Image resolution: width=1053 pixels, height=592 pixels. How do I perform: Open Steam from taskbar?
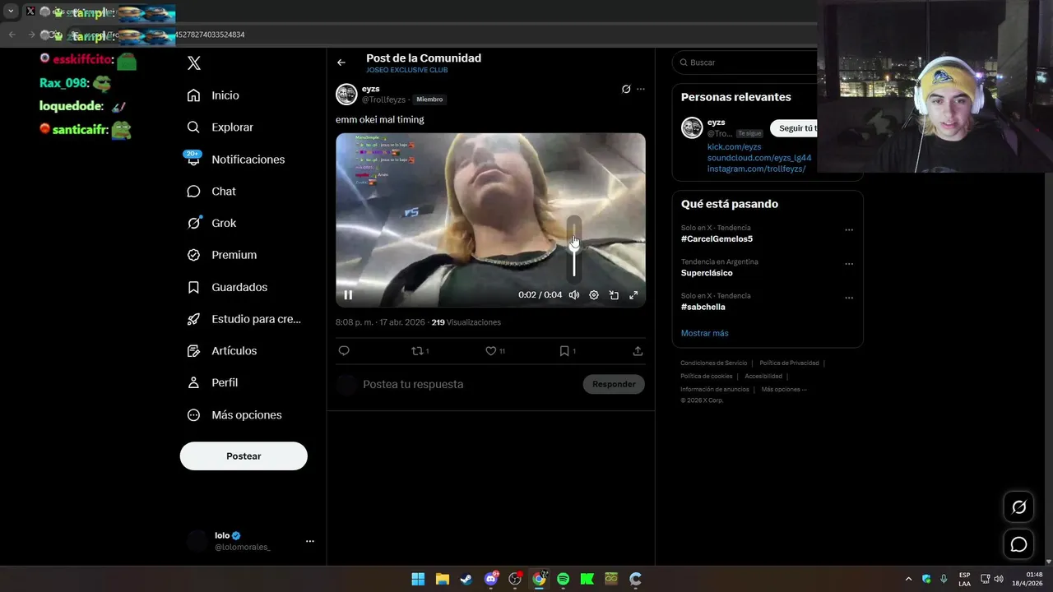tap(466, 579)
